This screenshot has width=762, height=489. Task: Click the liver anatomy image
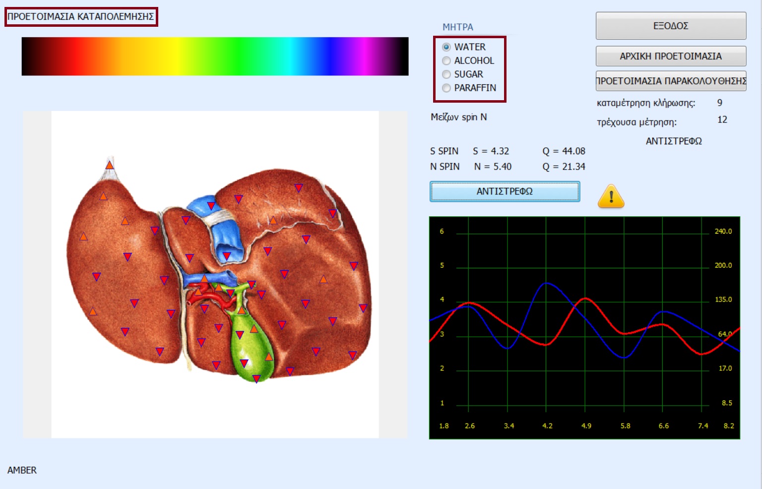tap(215, 274)
